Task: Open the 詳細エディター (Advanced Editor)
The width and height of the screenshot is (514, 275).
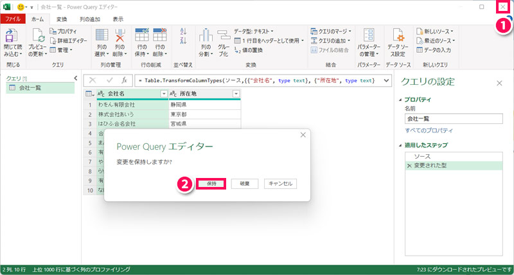Action: point(69,41)
